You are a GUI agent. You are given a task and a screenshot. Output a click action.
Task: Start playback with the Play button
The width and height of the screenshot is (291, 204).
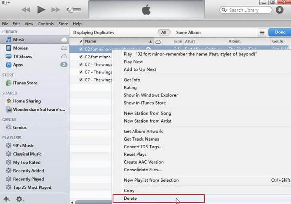[41, 10]
